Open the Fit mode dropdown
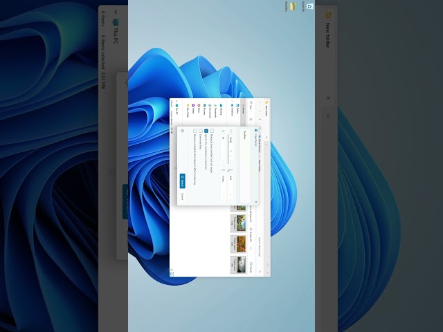Image resolution: width=443 pixels, height=332 pixels. [223, 149]
